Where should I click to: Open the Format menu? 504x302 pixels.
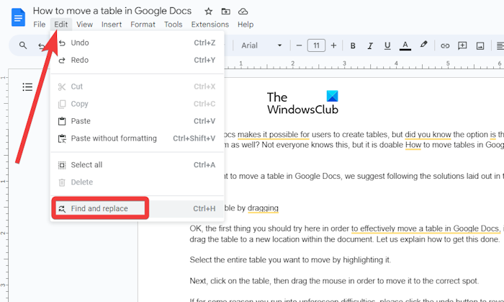point(143,25)
